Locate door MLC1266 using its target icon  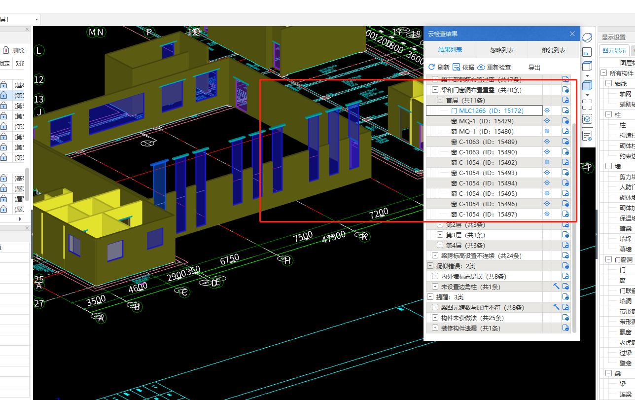547,110
